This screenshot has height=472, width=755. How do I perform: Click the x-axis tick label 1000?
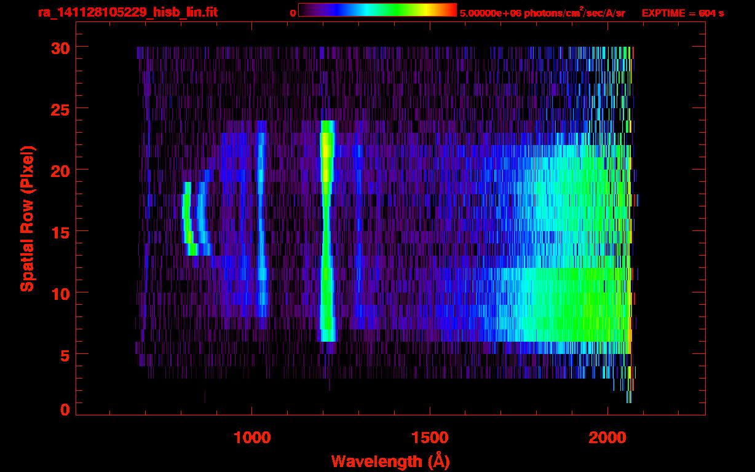tap(252, 438)
